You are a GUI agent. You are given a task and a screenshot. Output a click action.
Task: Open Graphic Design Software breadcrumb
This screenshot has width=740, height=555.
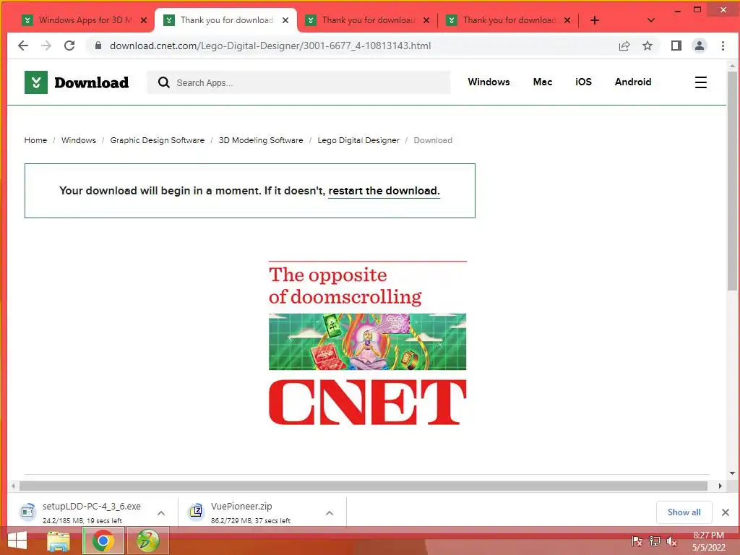click(157, 140)
